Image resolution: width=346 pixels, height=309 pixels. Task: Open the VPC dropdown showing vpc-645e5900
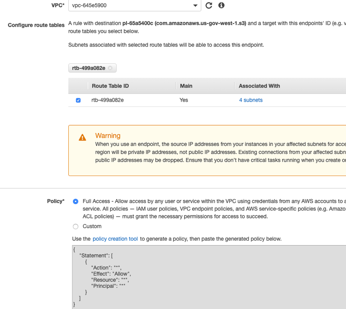(x=134, y=6)
